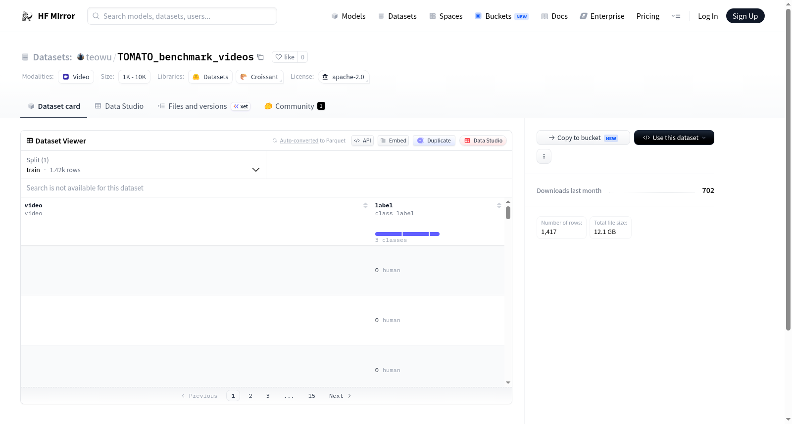
Task: Go to page 1 of the table
Action: pos(233,396)
